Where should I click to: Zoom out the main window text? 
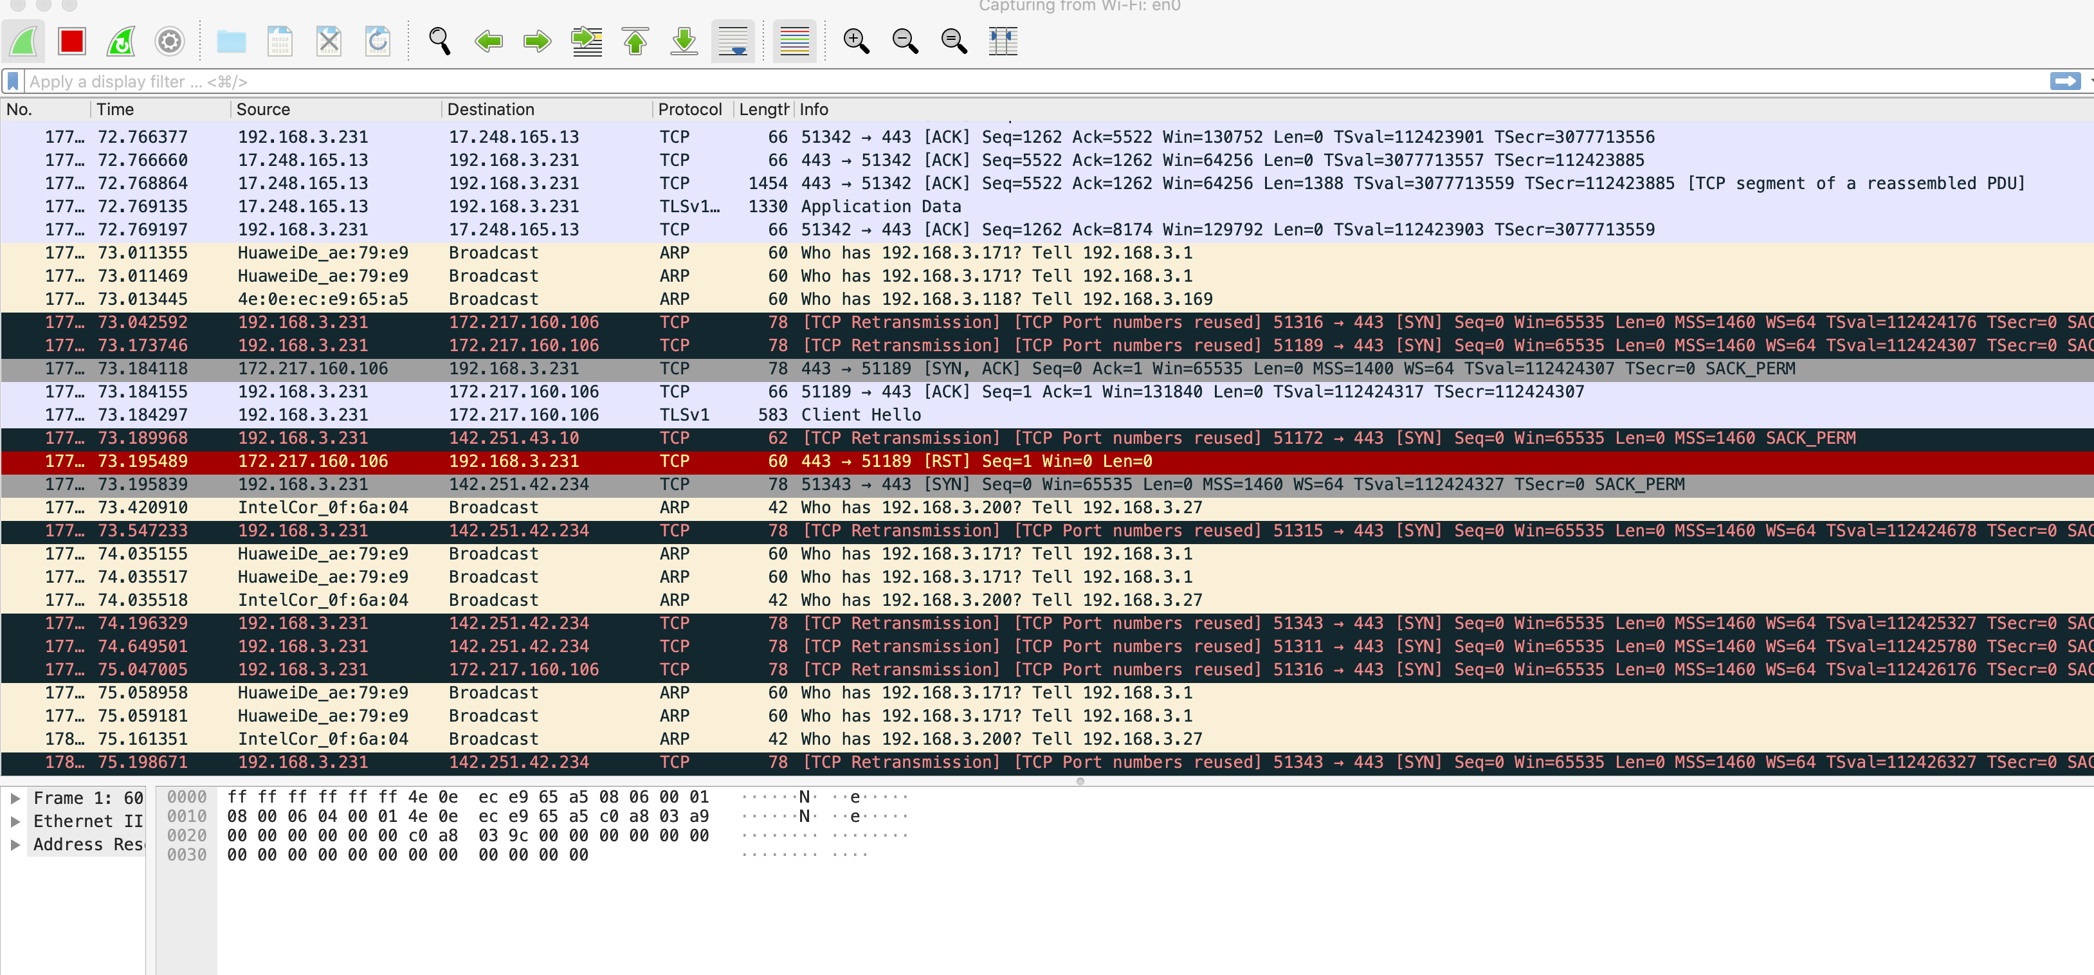pos(906,41)
